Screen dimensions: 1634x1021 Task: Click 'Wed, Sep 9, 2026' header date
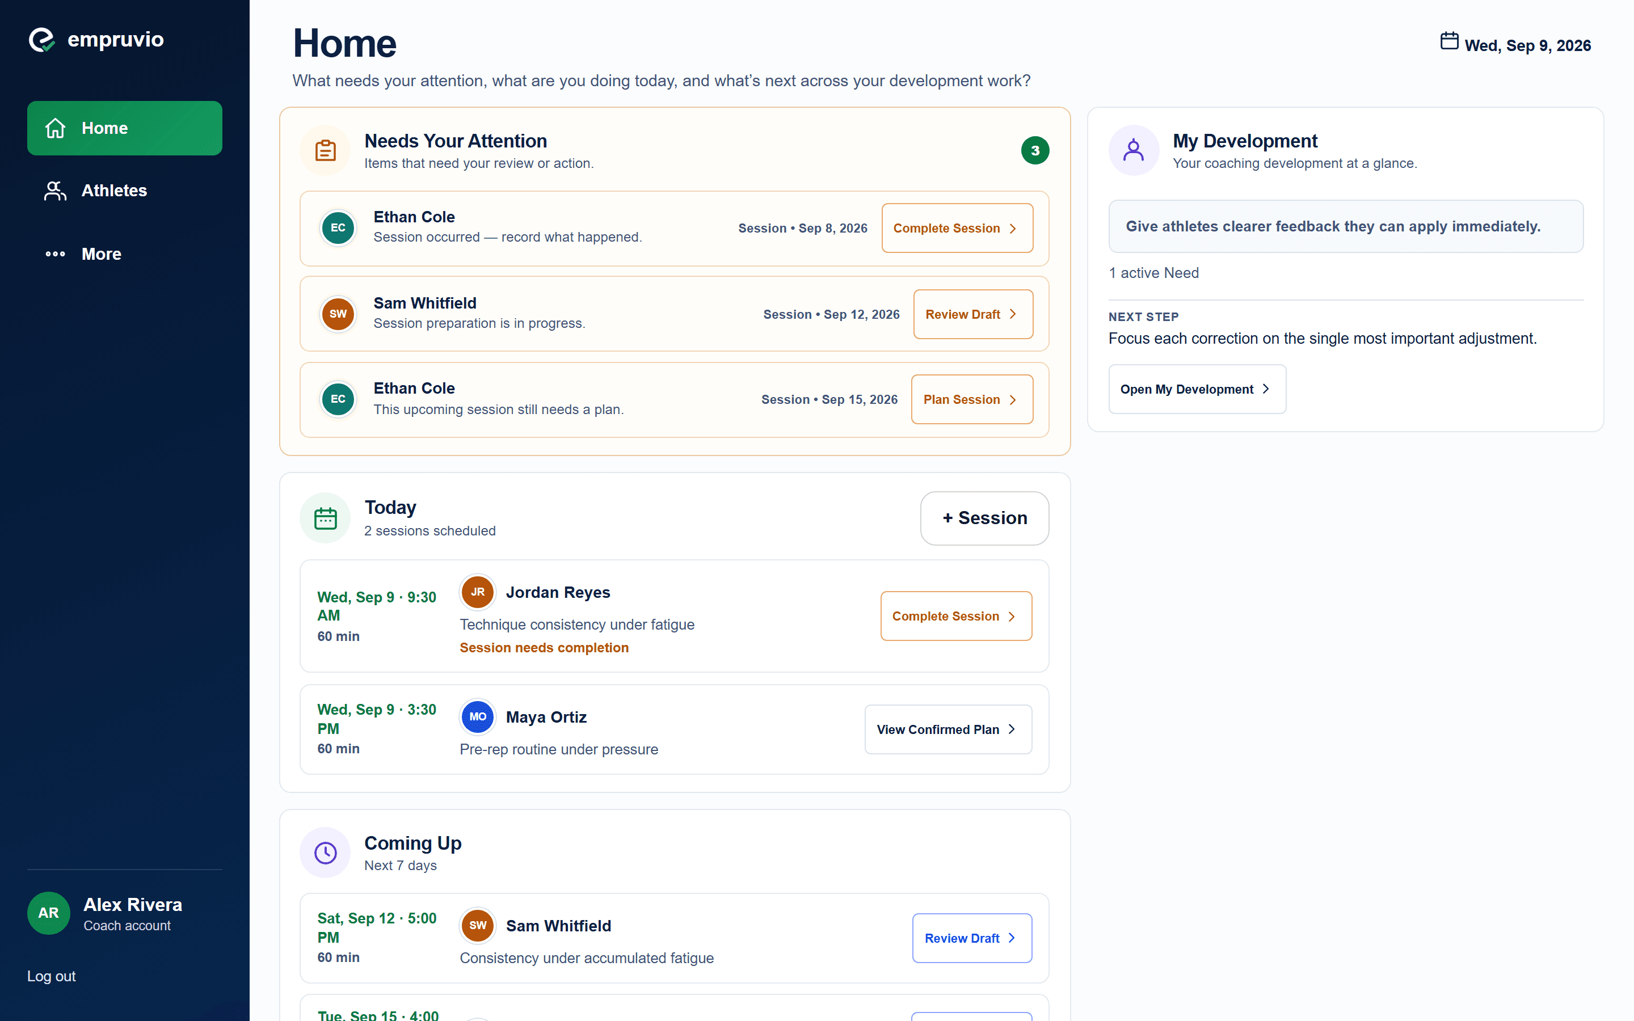click(x=1527, y=45)
